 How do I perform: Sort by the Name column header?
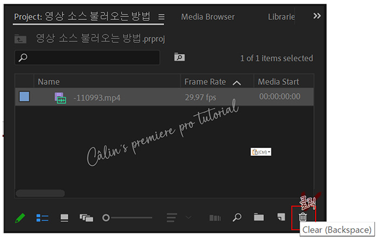(48, 82)
